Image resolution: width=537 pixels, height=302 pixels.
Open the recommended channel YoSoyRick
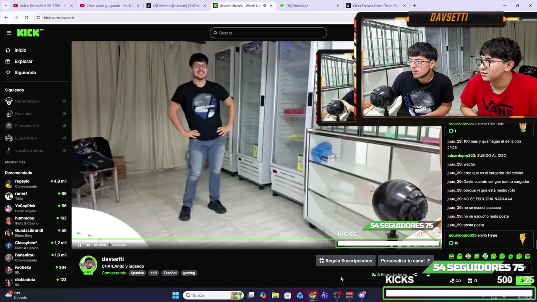coord(36,208)
